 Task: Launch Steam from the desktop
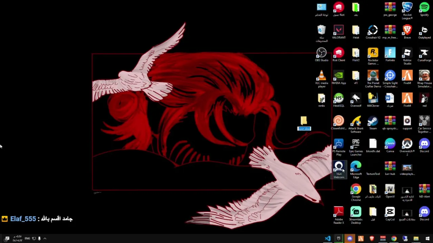tap(373, 123)
